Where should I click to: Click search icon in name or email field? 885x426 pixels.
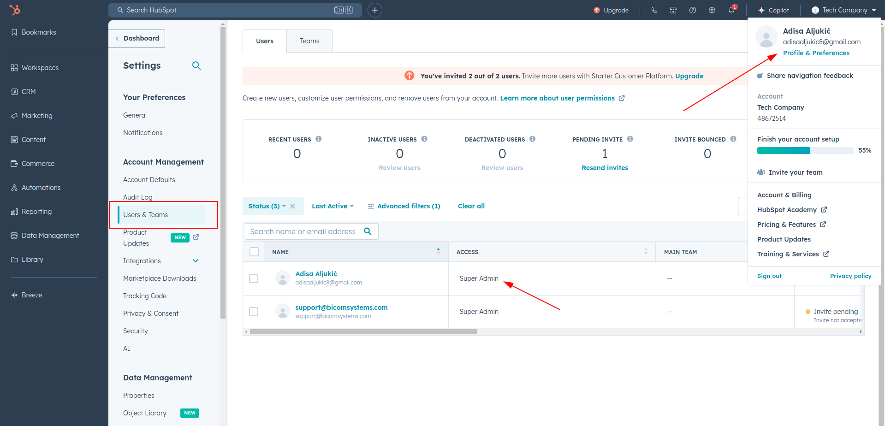pos(368,231)
